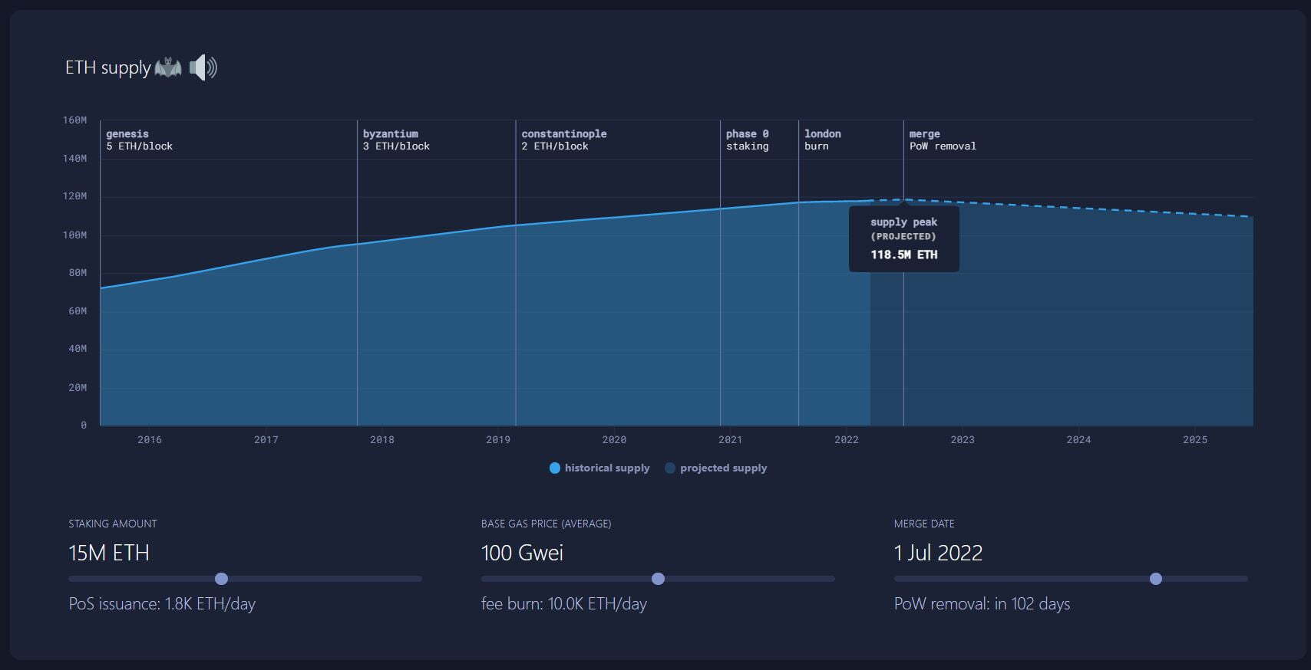Click the 160M y-axis label
This screenshot has width=1311, height=670.
pyautogui.click(x=75, y=120)
